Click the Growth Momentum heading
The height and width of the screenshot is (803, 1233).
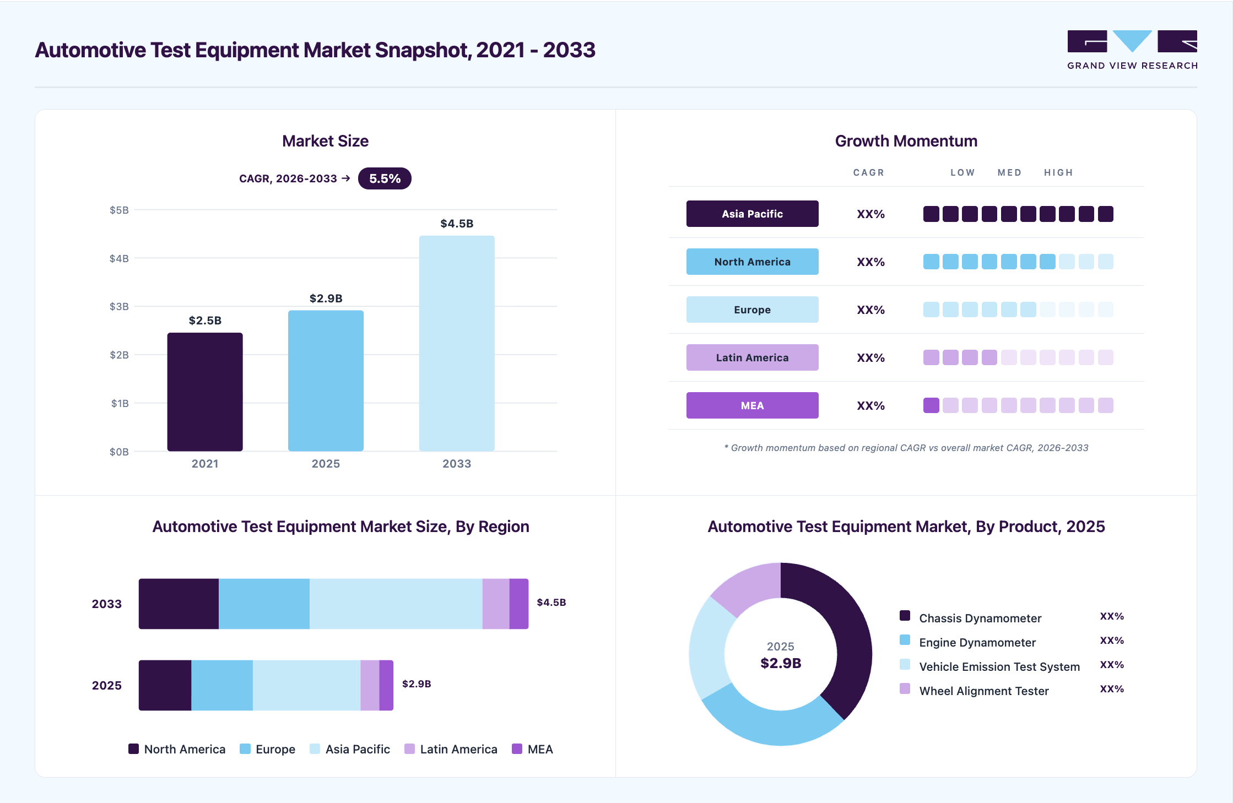[906, 141]
